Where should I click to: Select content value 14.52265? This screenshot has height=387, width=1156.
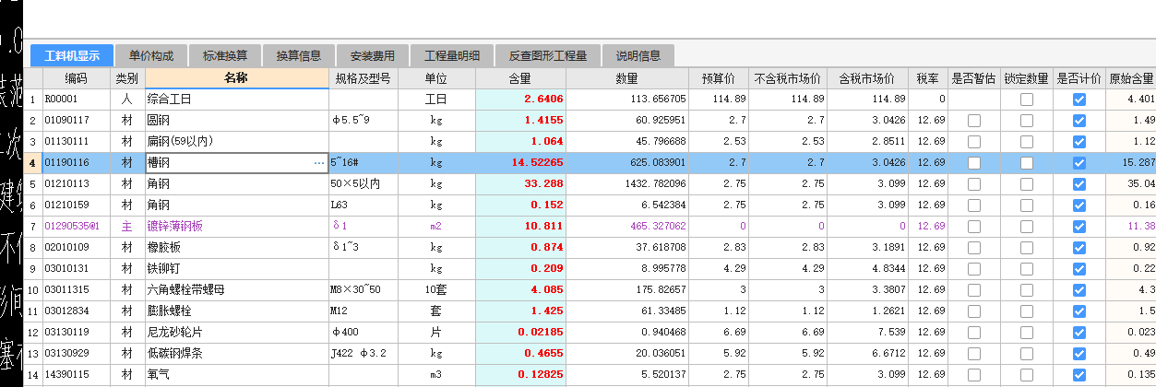click(x=520, y=162)
